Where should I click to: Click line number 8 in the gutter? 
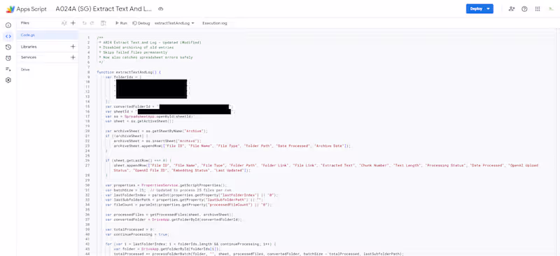coord(88,72)
